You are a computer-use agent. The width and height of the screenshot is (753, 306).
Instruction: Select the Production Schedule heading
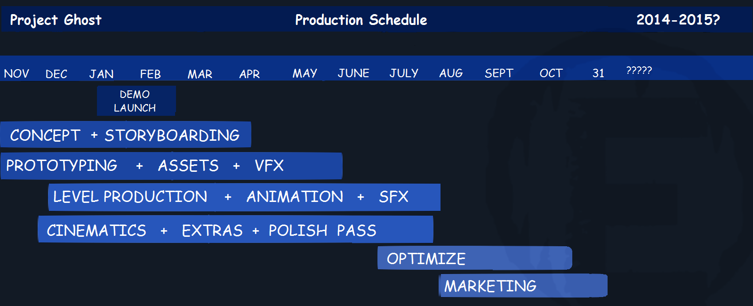click(x=361, y=20)
